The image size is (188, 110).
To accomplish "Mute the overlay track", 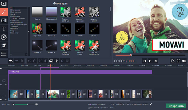I will click(x=6, y=84).
